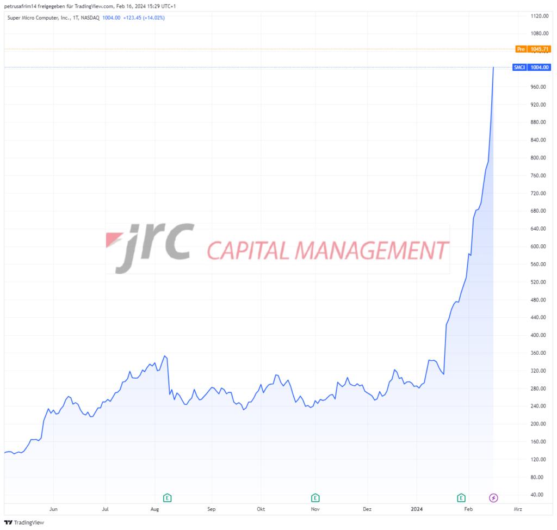Click the 40.00 price axis label

[538, 495]
